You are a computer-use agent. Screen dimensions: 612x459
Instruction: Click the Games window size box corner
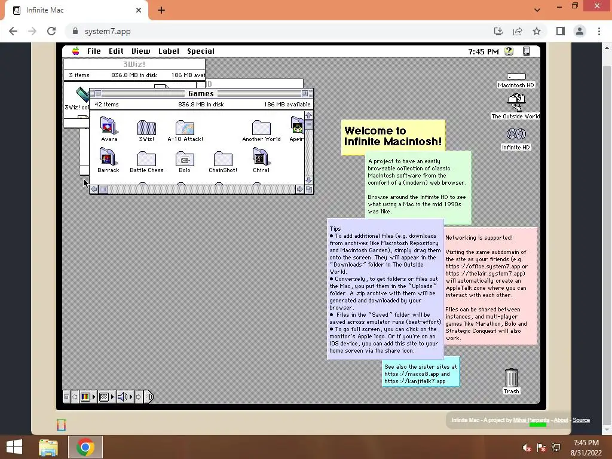[x=309, y=189]
